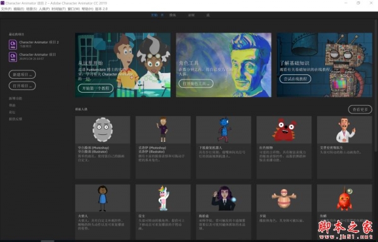The image size is (378, 242).
Task: Select the 角色工具 banner with painted face
Action: point(224,65)
